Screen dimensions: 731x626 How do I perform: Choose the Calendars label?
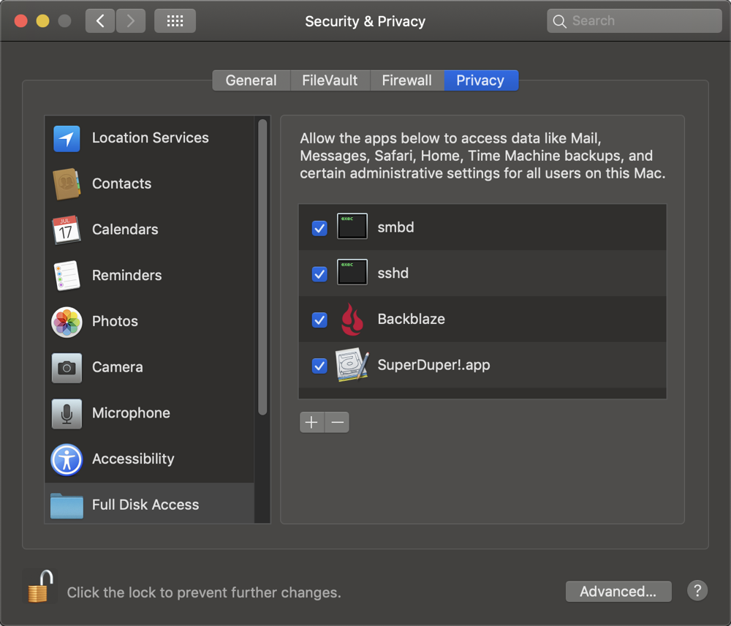point(125,229)
